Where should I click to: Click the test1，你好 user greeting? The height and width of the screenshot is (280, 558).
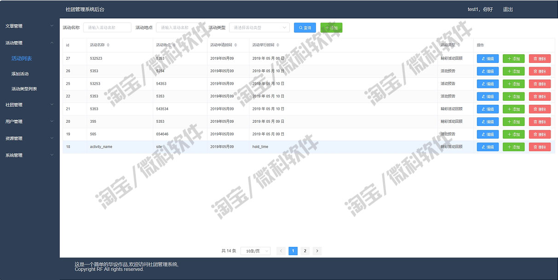pos(480,9)
